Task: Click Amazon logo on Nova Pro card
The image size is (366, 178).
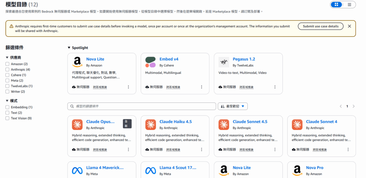Action: click(297, 171)
